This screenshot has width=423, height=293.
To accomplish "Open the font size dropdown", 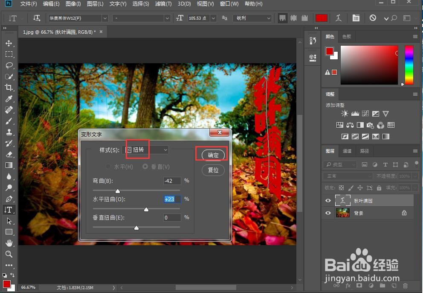I will tap(213, 18).
